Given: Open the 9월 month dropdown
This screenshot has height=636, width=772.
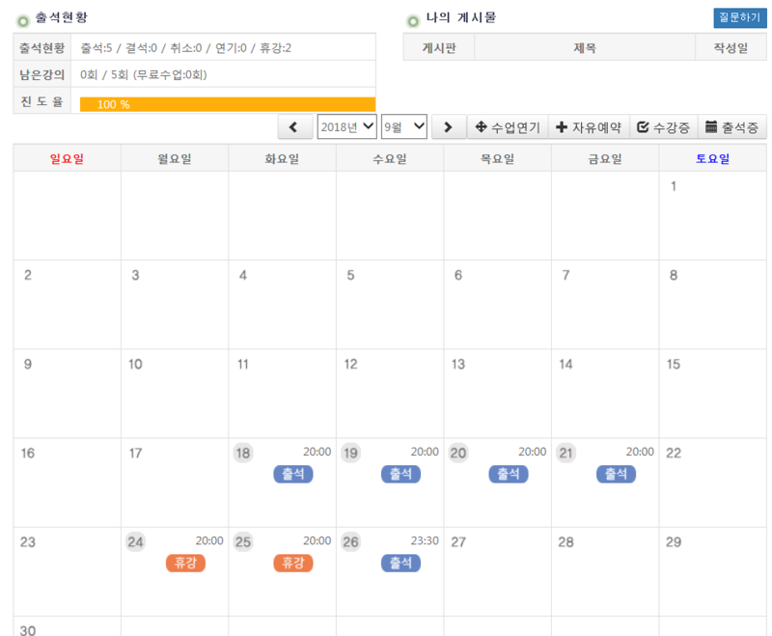Looking at the screenshot, I should pos(403,127).
